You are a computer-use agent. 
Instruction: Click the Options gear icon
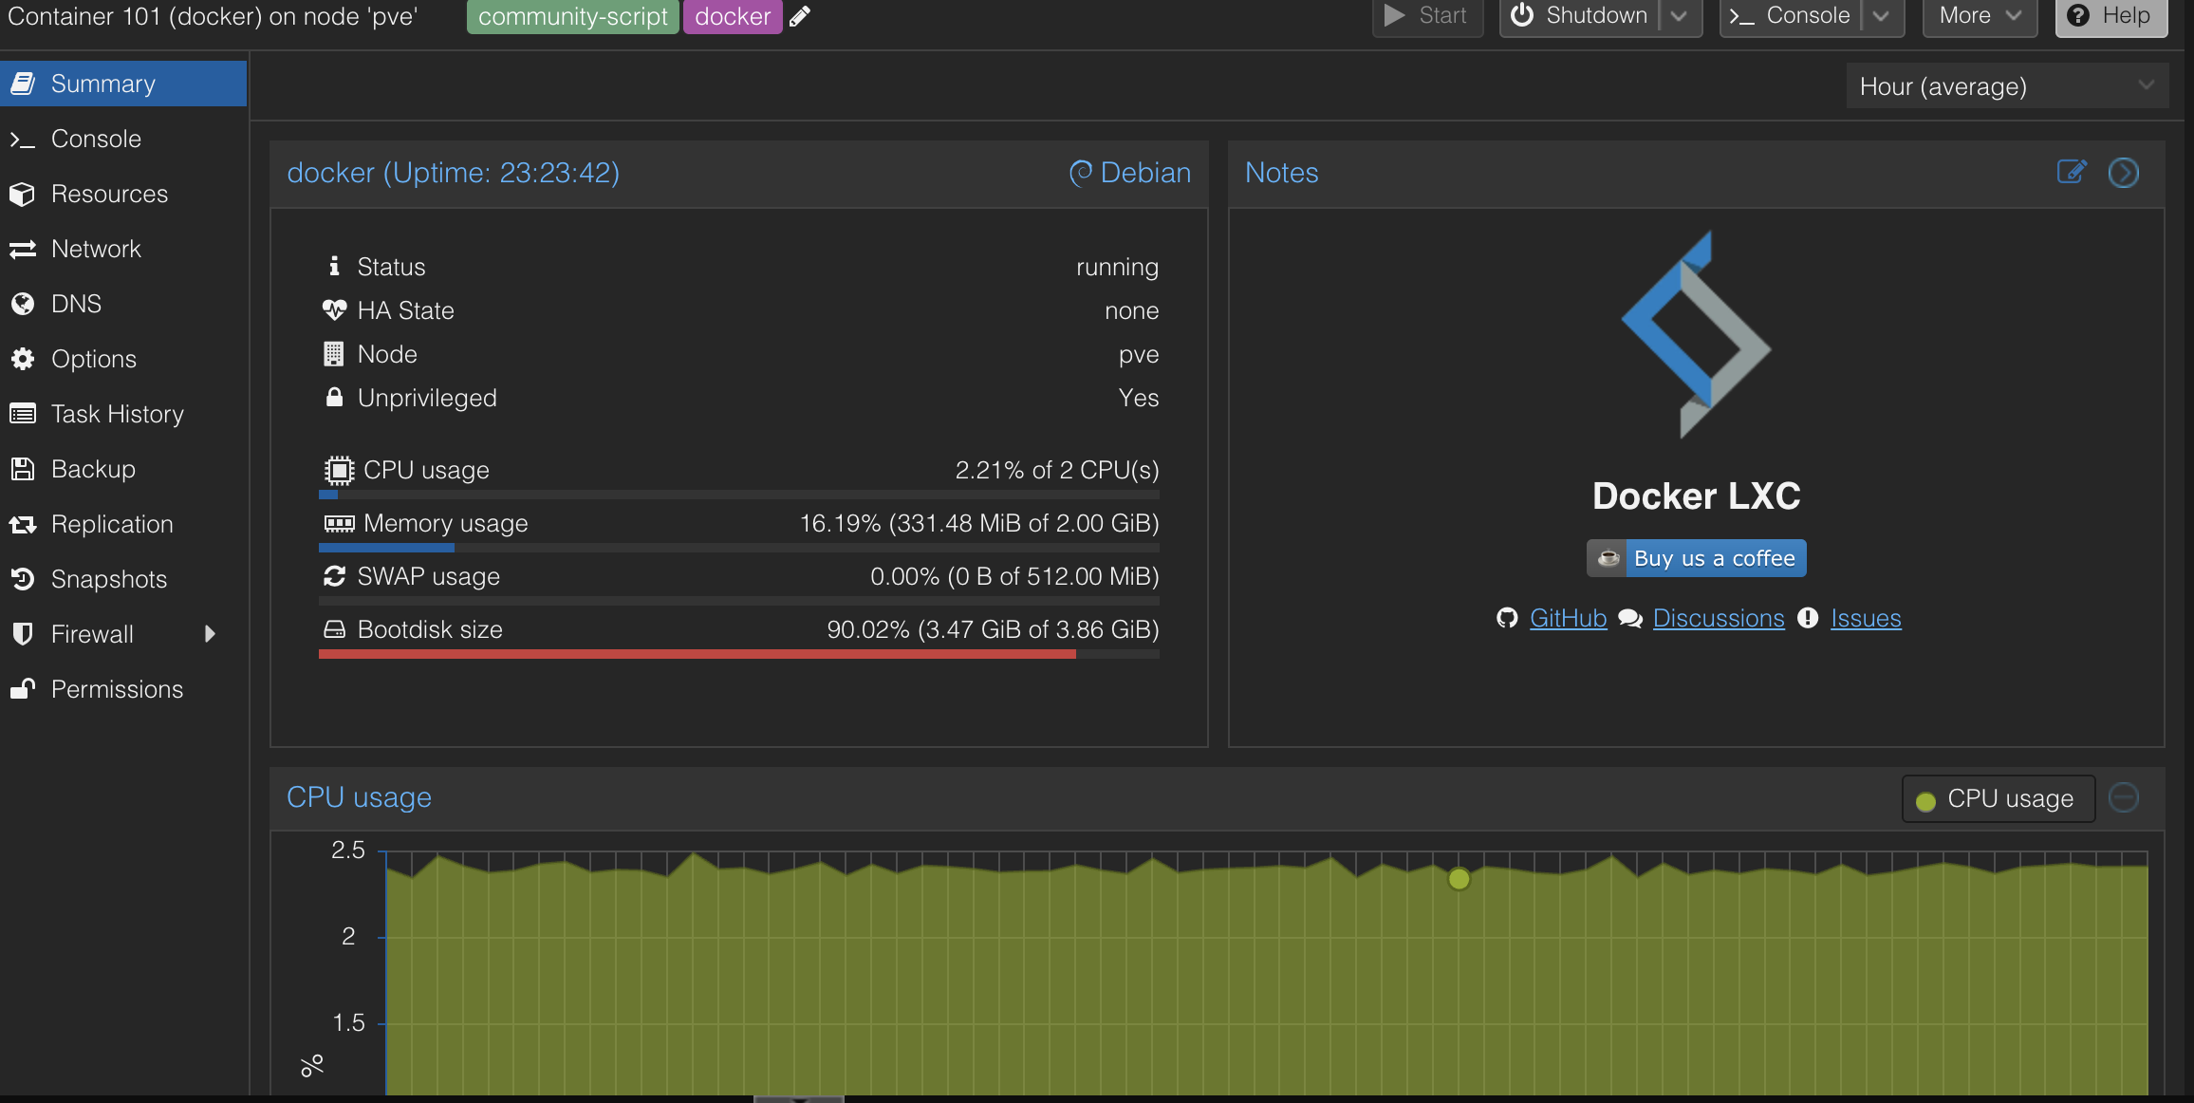point(23,359)
